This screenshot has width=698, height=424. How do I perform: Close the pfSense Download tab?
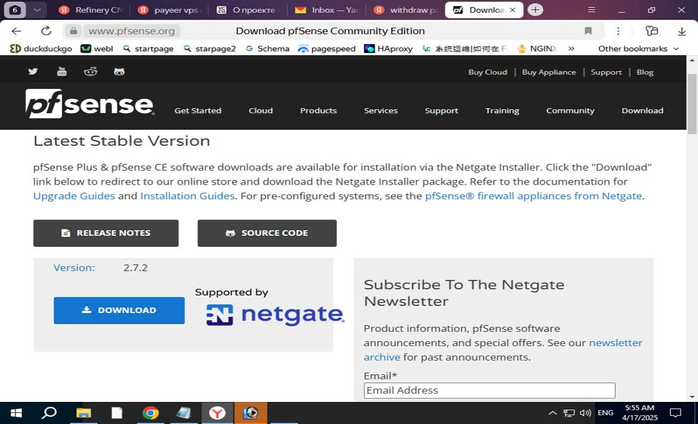[x=512, y=10]
